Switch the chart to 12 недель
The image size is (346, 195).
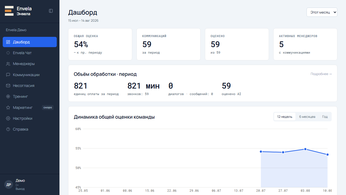point(285,117)
